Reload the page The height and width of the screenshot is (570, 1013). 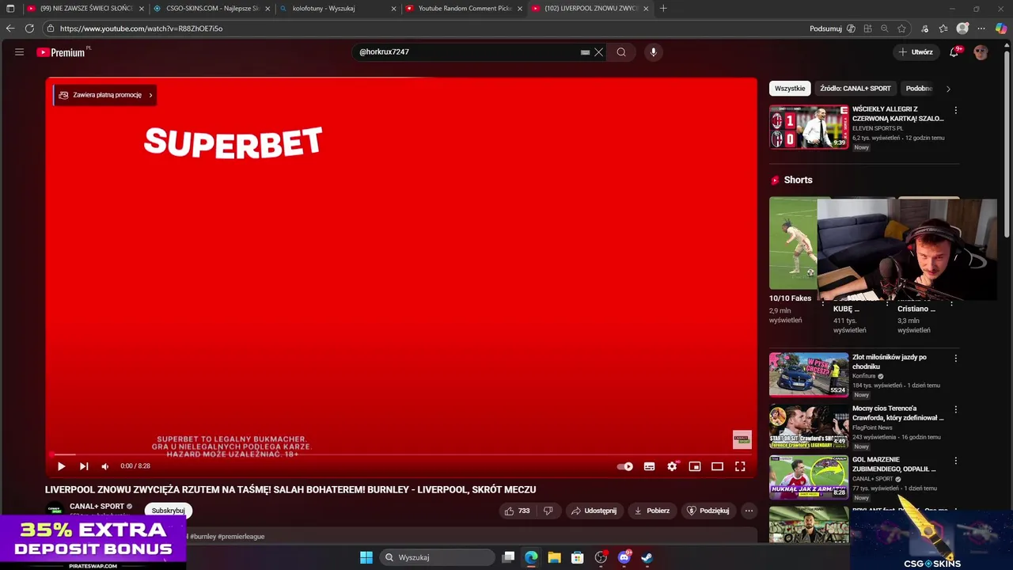pyautogui.click(x=29, y=28)
